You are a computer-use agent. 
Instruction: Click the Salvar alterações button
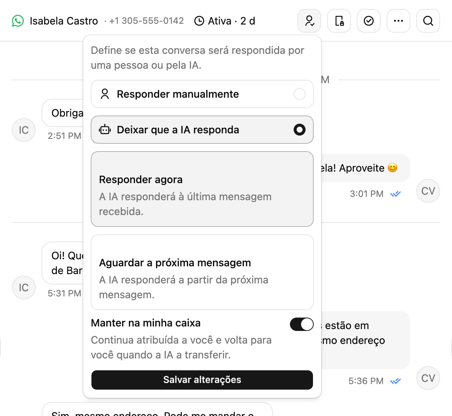click(x=202, y=380)
